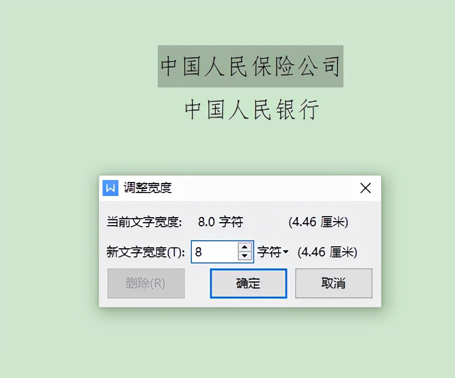Place cursor on the character 银
The width and height of the screenshot is (455, 378).
(x=286, y=110)
